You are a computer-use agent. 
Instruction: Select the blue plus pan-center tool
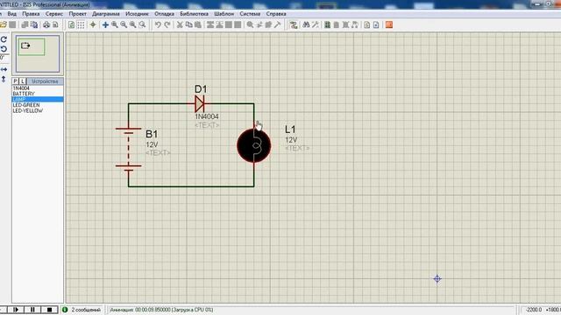[x=105, y=24]
